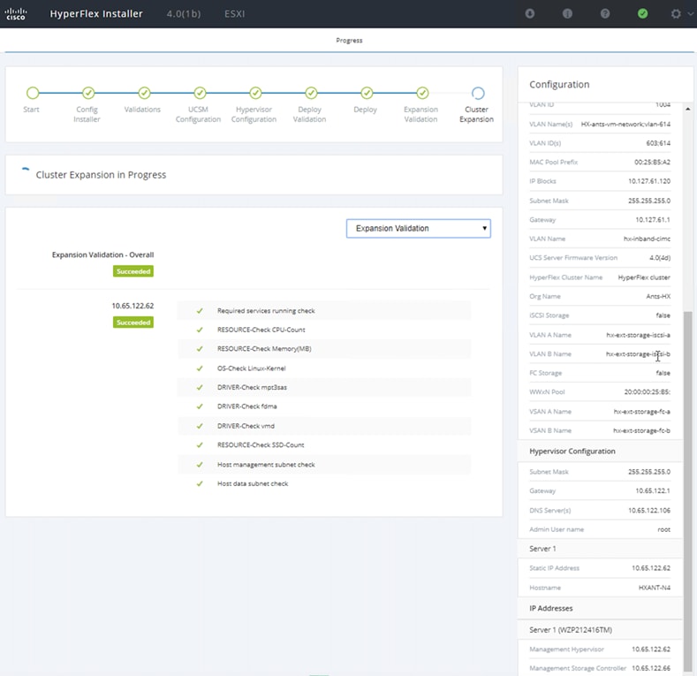
Task: Click the Succeeded badge under 10.65.122.62
Action: (x=133, y=323)
